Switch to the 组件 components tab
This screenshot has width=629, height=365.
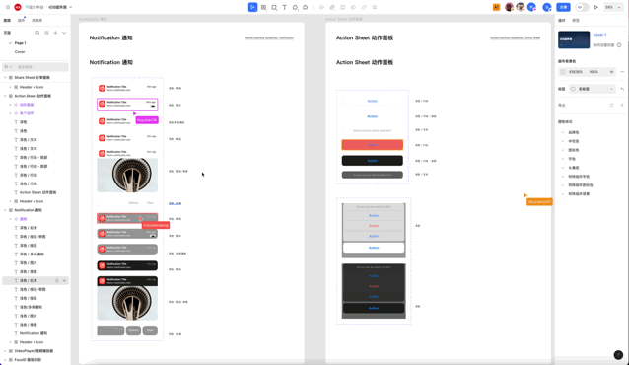[x=21, y=20]
